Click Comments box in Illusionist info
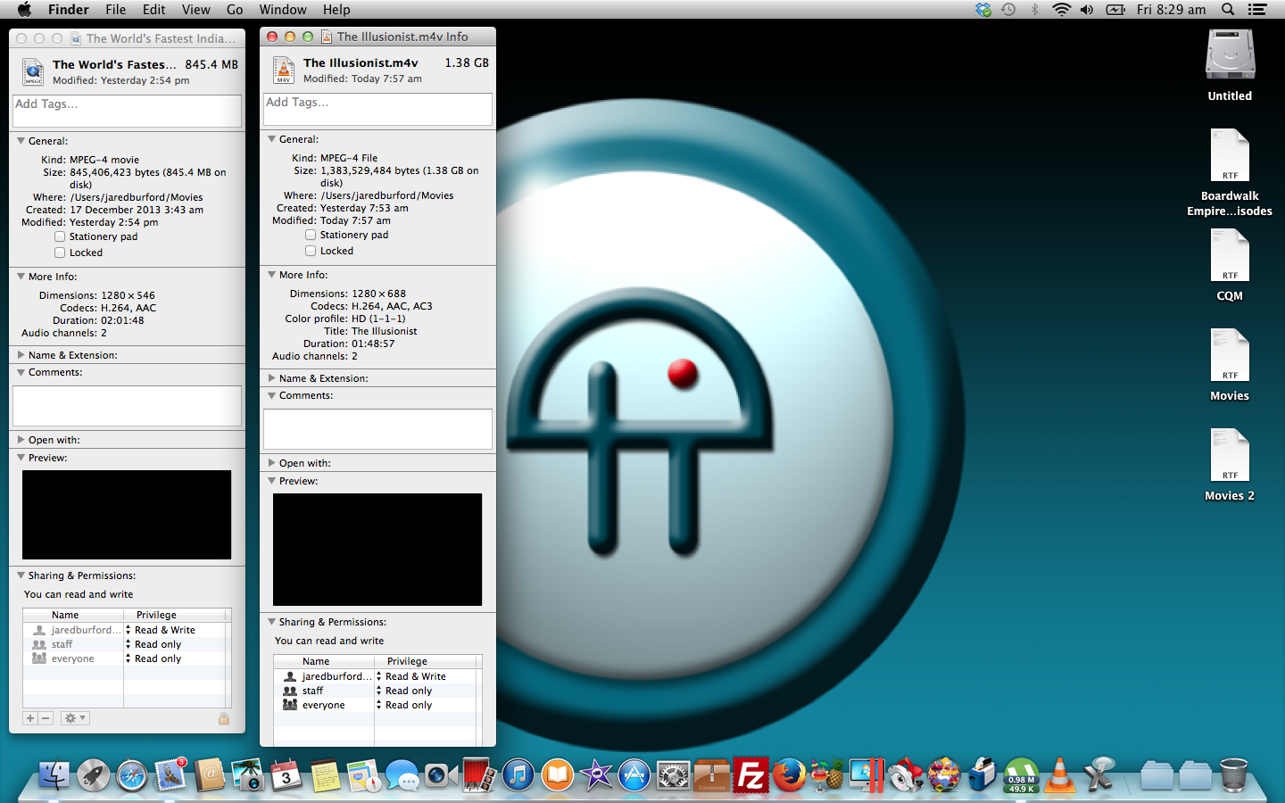This screenshot has width=1285, height=803. (377, 429)
